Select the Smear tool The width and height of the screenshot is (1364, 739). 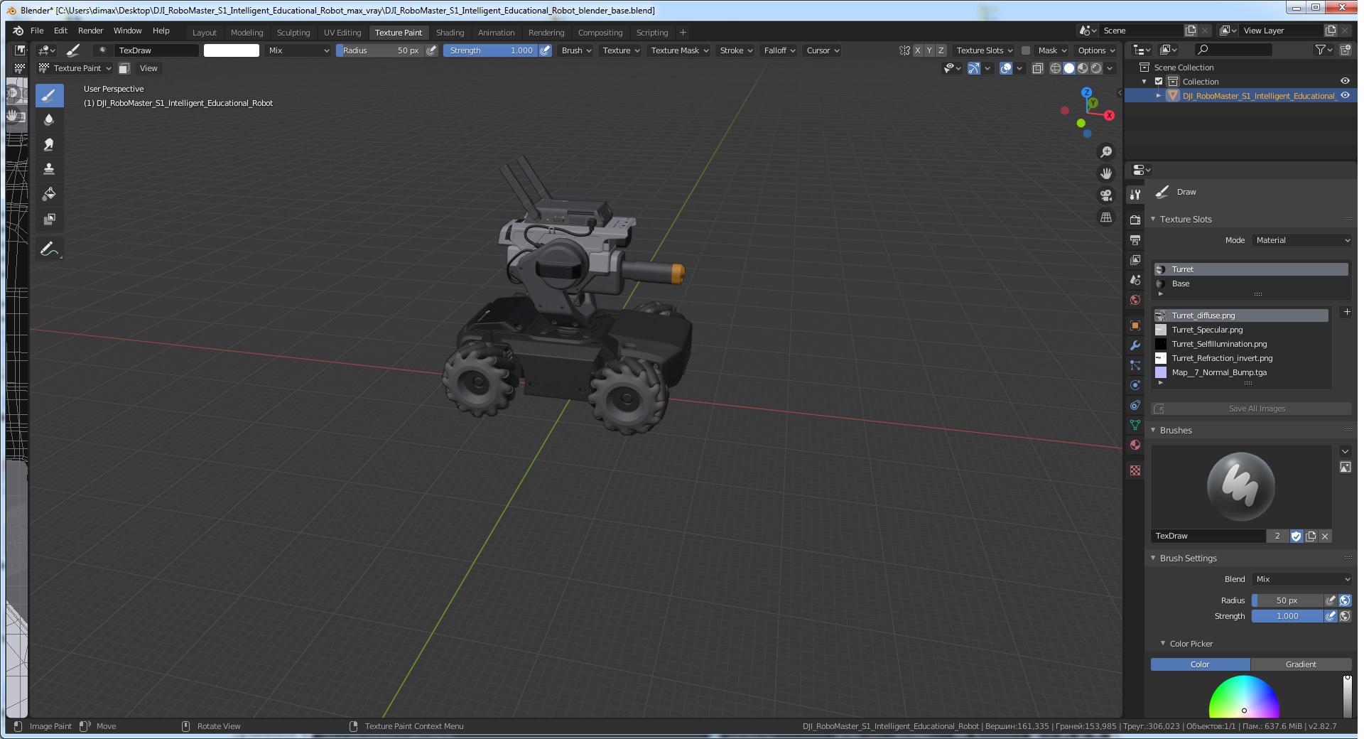point(49,144)
